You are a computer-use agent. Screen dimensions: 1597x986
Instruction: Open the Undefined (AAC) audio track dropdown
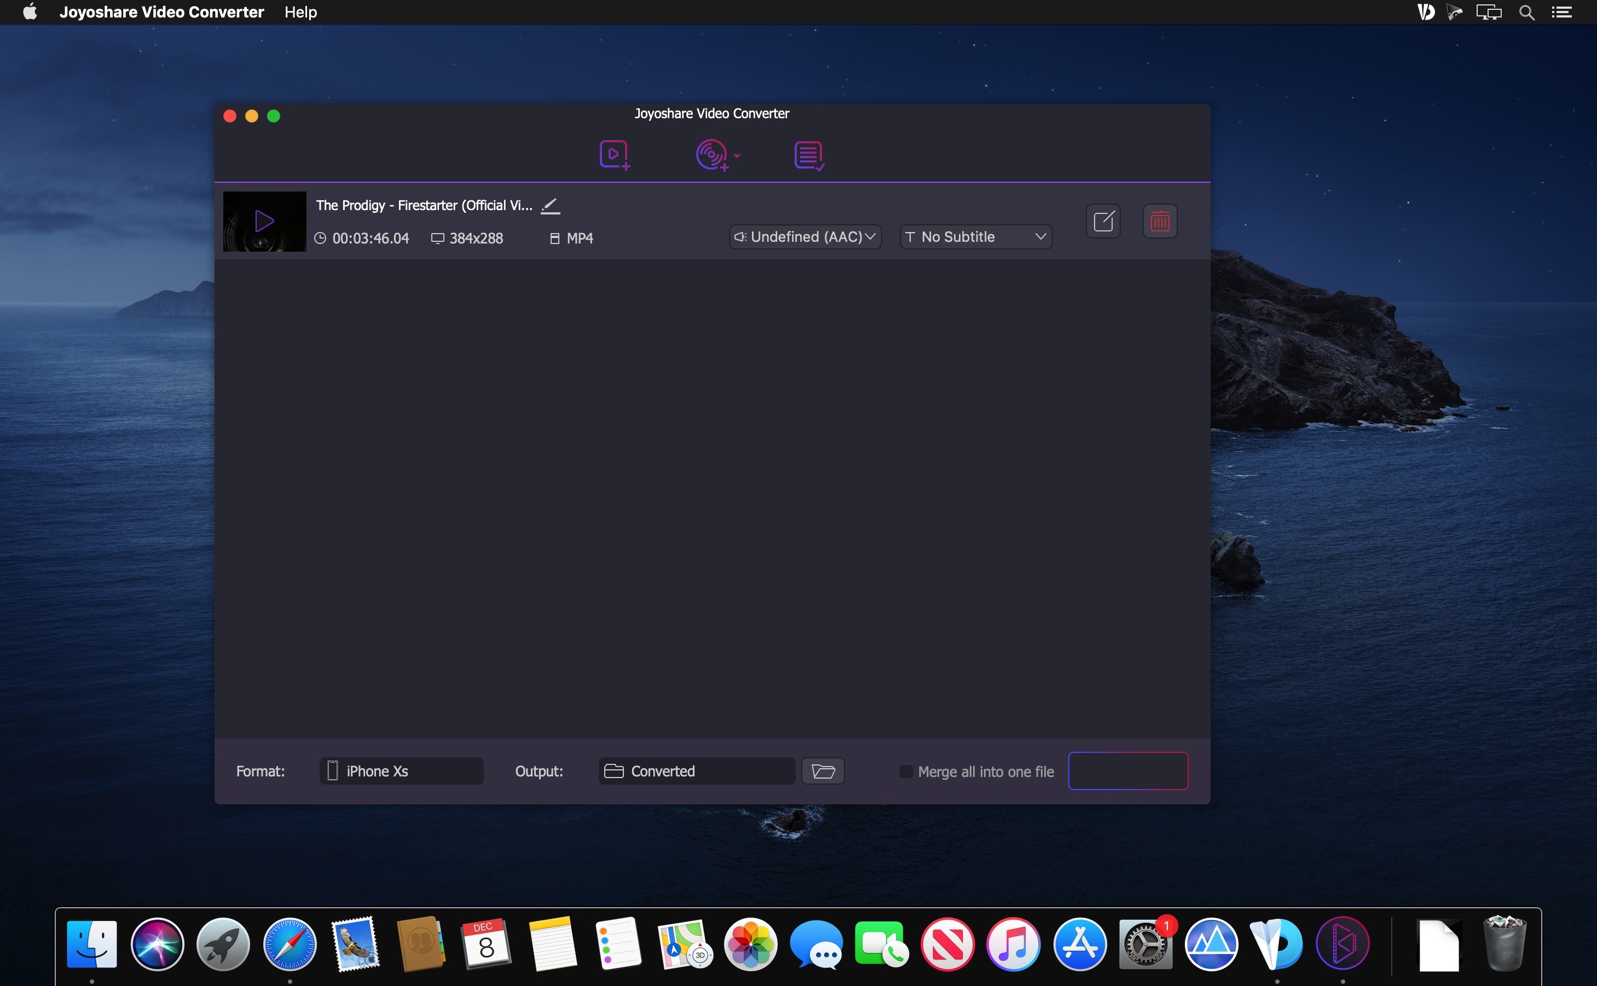pos(805,237)
